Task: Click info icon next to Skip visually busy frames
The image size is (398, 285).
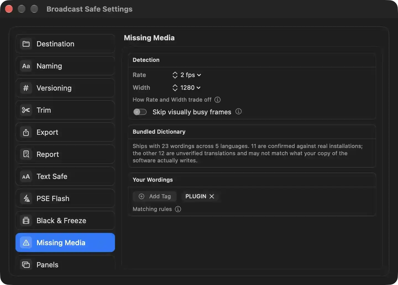Action: (238, 111)
